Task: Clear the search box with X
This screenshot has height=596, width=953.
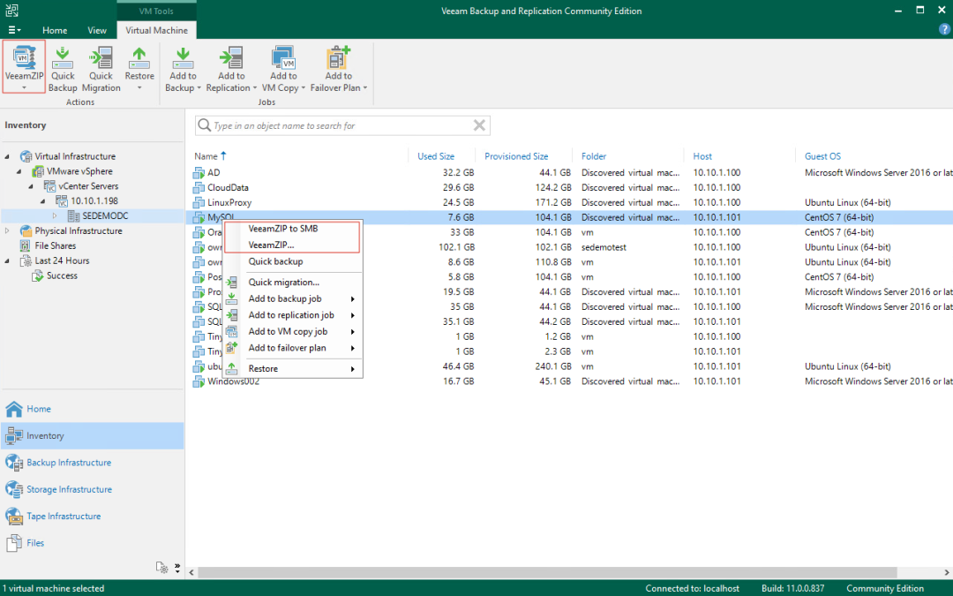Action: pyautogui.click(x=479, y=125)
